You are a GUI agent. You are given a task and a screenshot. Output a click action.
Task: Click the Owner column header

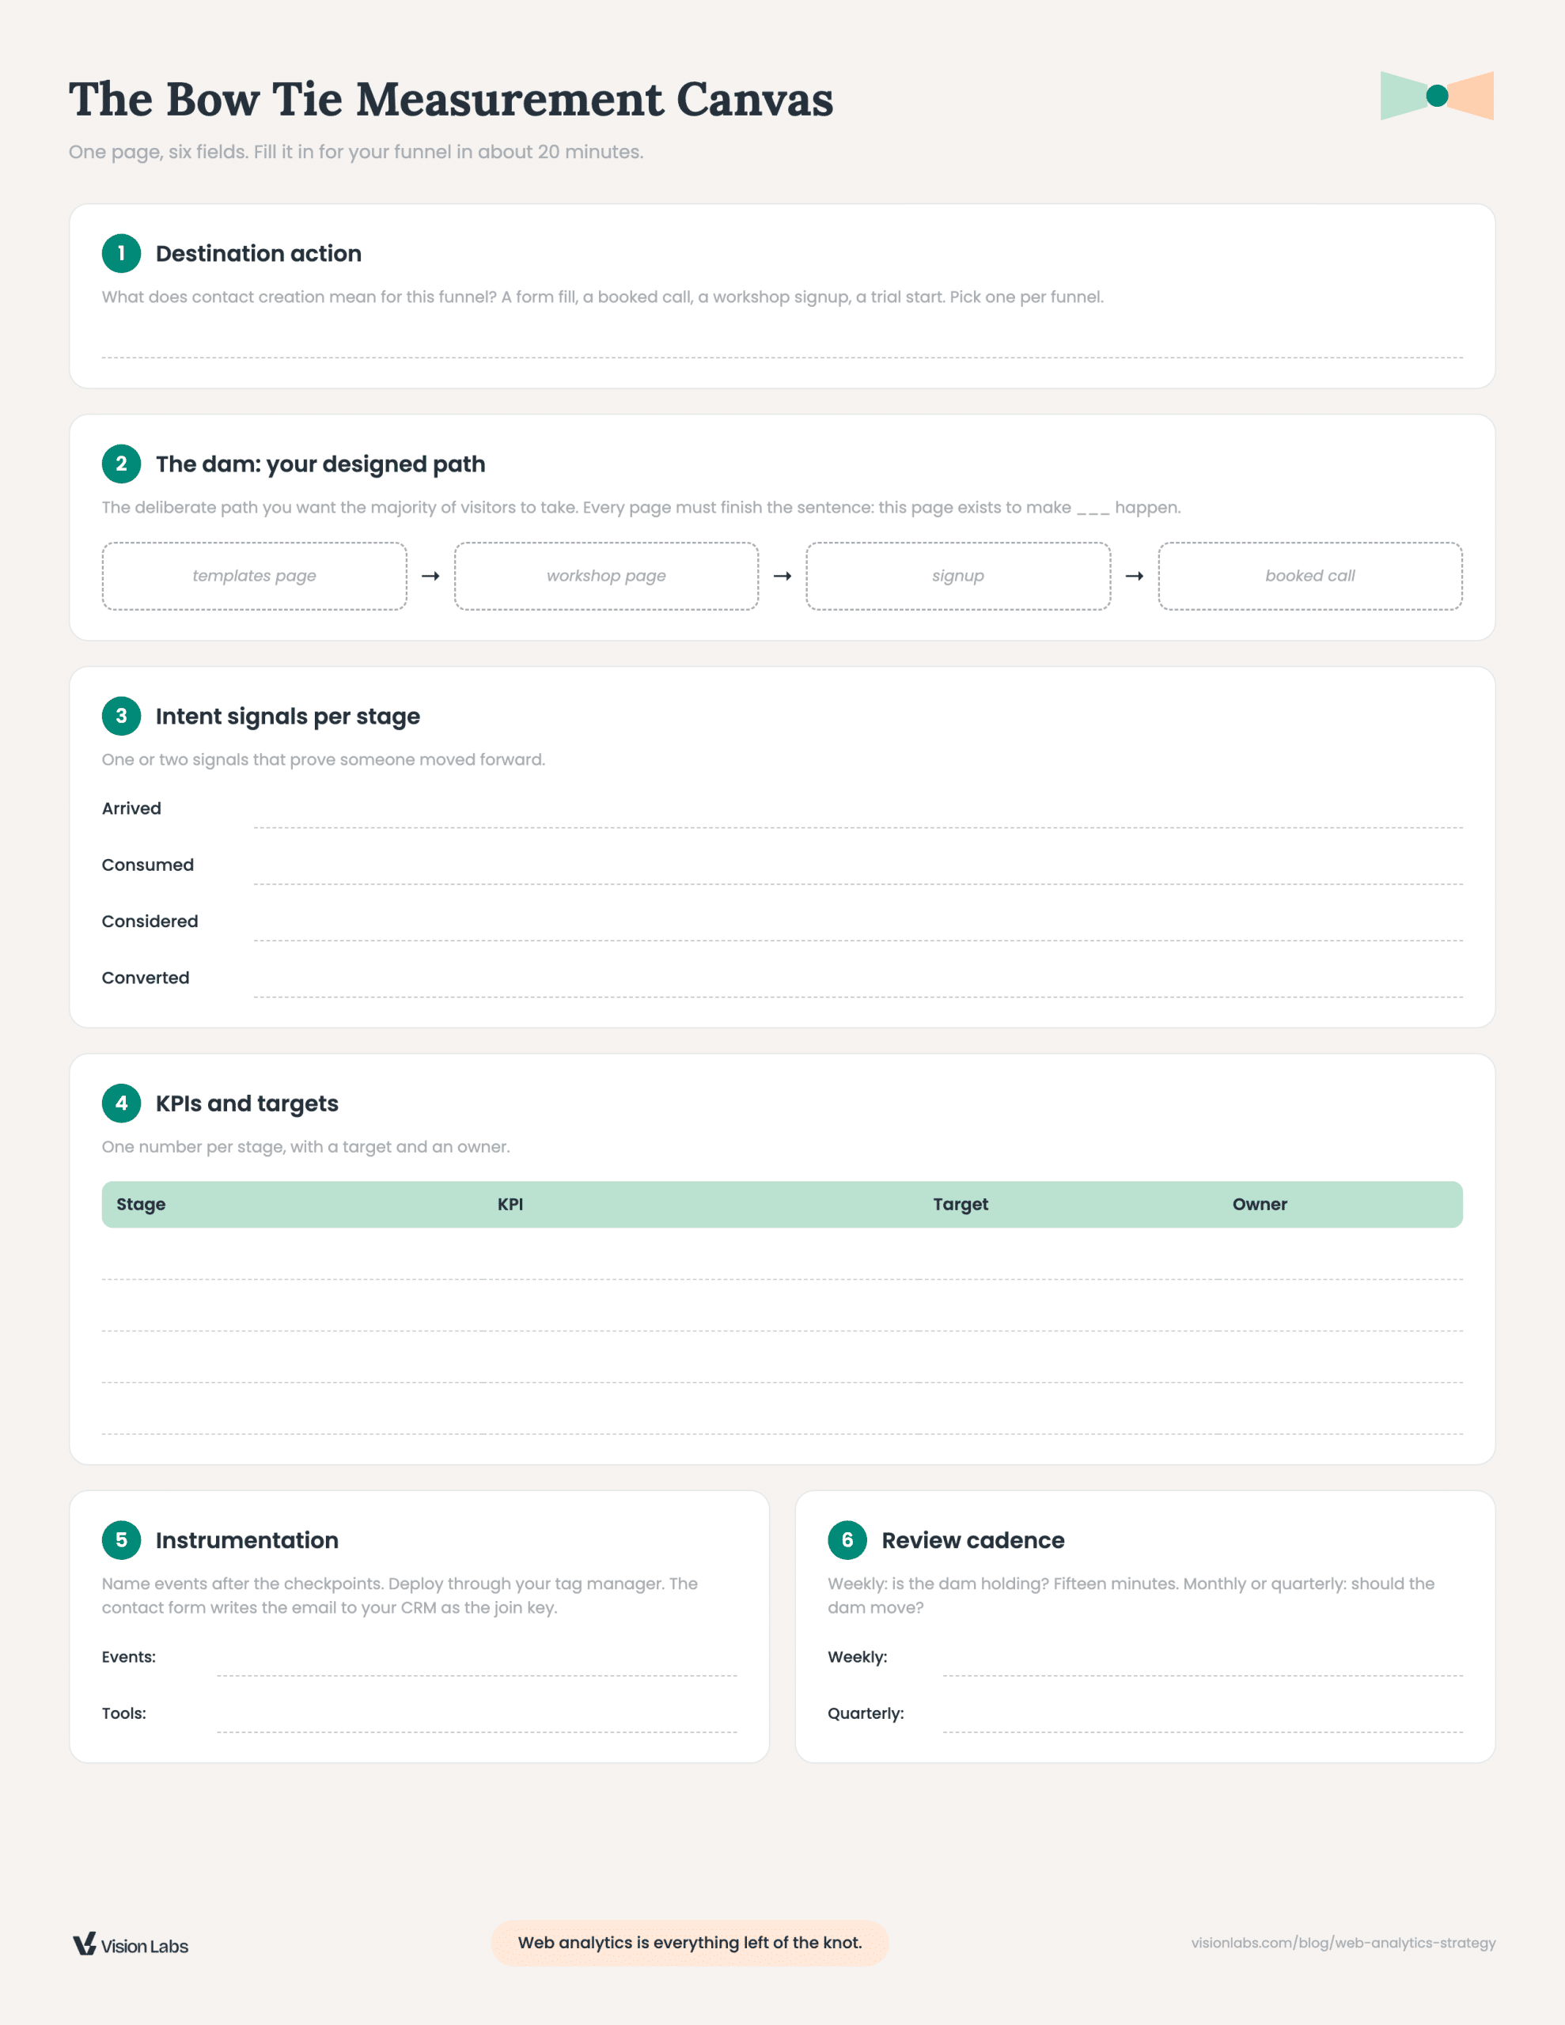click(x=1259, y=1205)
